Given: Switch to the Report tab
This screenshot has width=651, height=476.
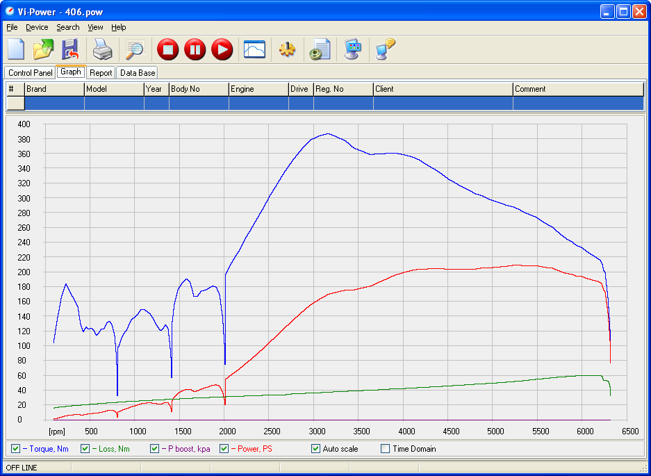Looking at the screenshot, I should (x=101, y=73).
